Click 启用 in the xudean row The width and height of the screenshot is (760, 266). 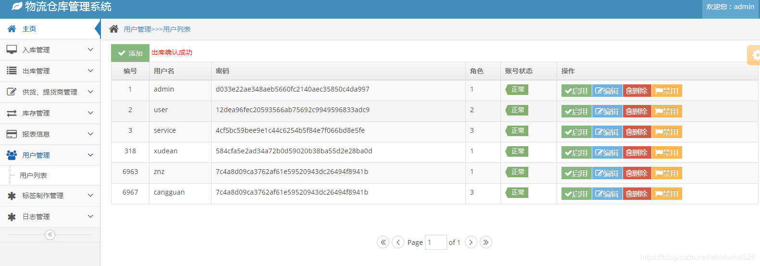tap(576, 152)
